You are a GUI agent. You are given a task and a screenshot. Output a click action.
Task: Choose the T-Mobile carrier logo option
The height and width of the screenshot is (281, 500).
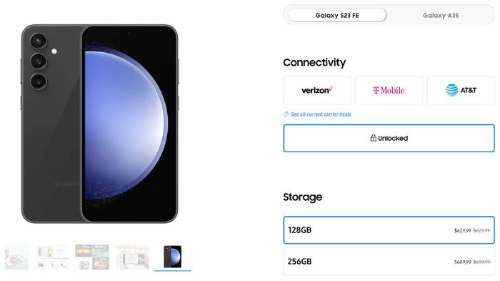coord(389,90)
